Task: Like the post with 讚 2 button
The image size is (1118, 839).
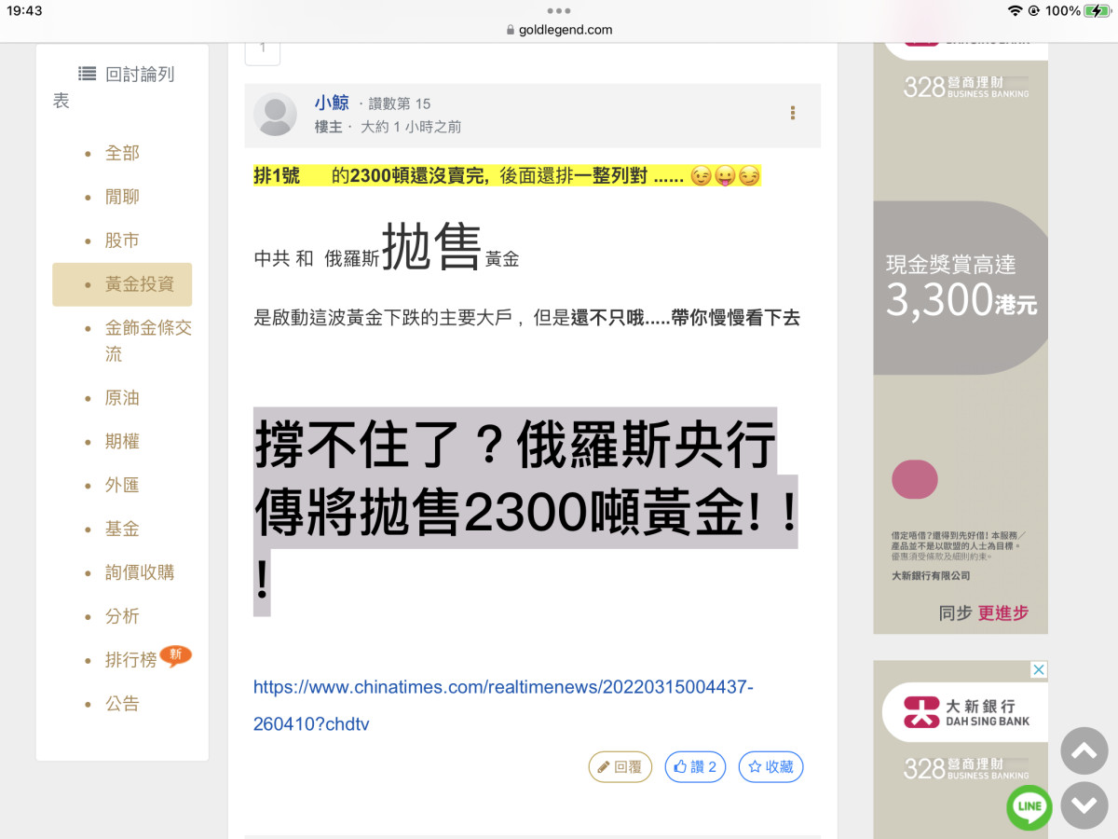Action: pyautogui.click(x=696, y=767)
